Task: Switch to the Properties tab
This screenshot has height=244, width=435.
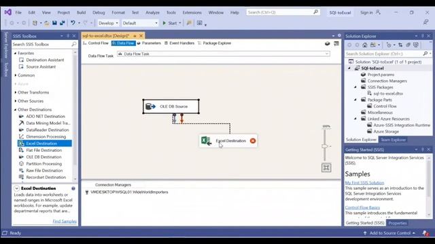Action: [398, 223]
